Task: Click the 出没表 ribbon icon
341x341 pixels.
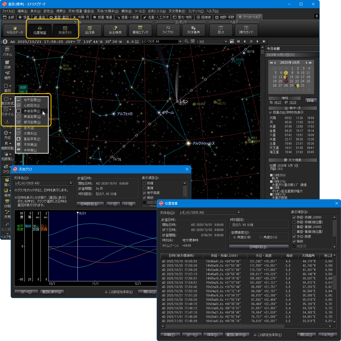Action: (x=90, y=30)
